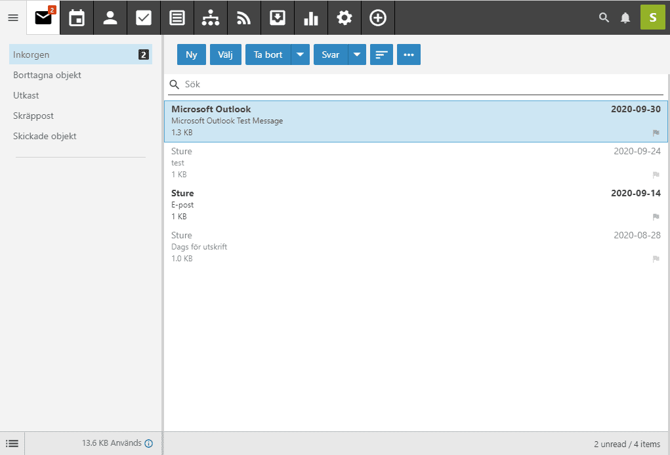The image size is (670, 455).
Task: Open the Calendar module icon
Action: [77, 18]
